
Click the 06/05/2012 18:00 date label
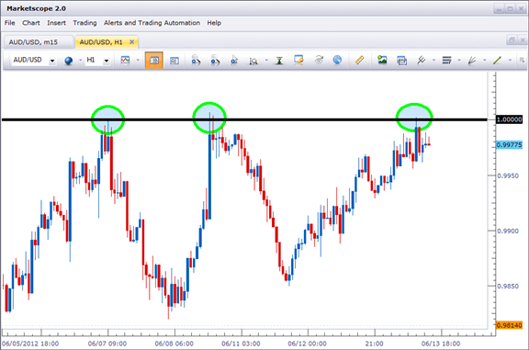30,344
